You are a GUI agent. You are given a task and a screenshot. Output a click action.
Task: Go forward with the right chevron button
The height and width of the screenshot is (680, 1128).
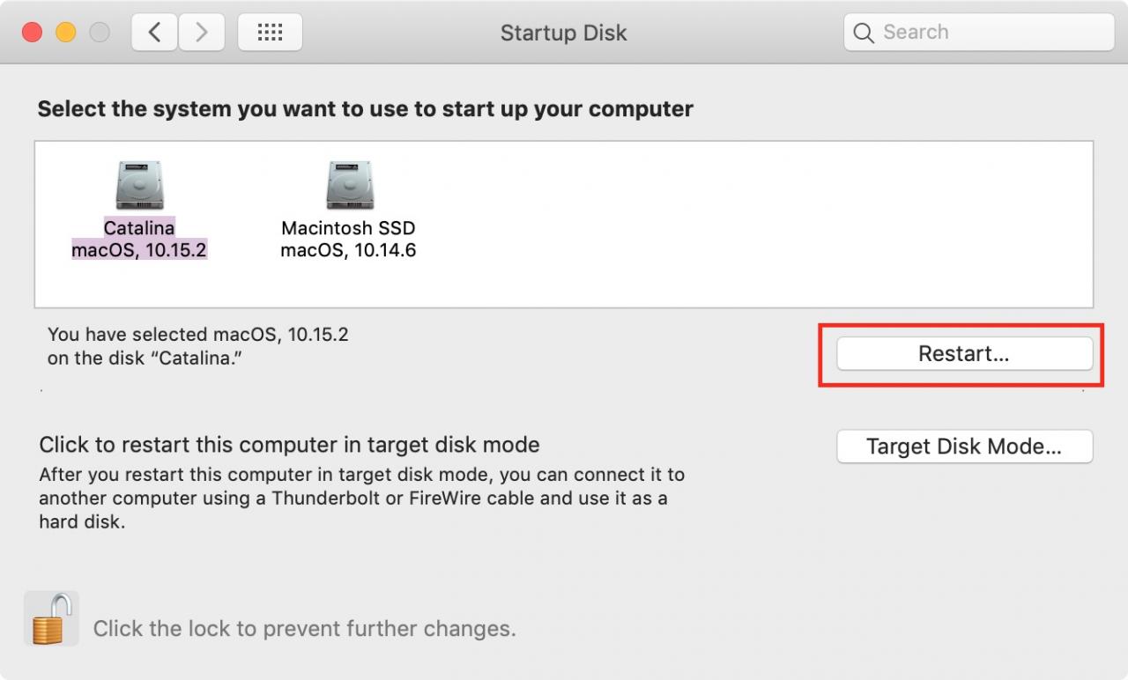201,33
